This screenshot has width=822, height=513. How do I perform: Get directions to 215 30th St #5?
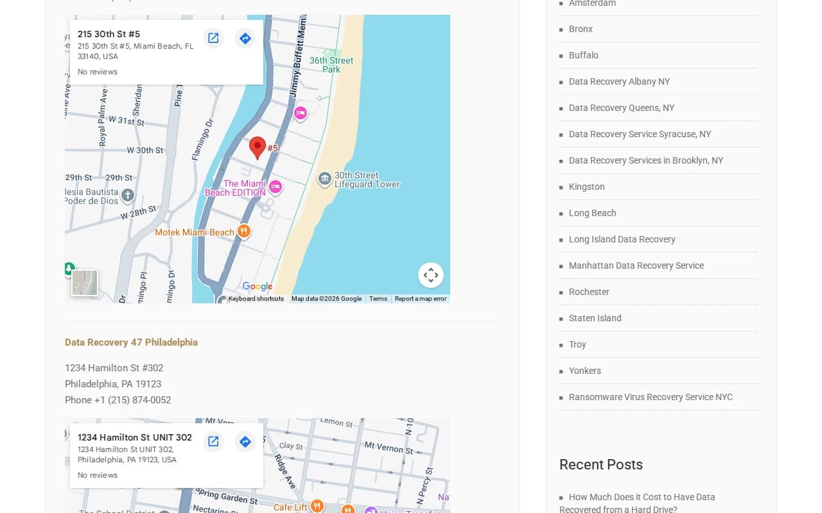pyautogui.click(x=245, y=38)
